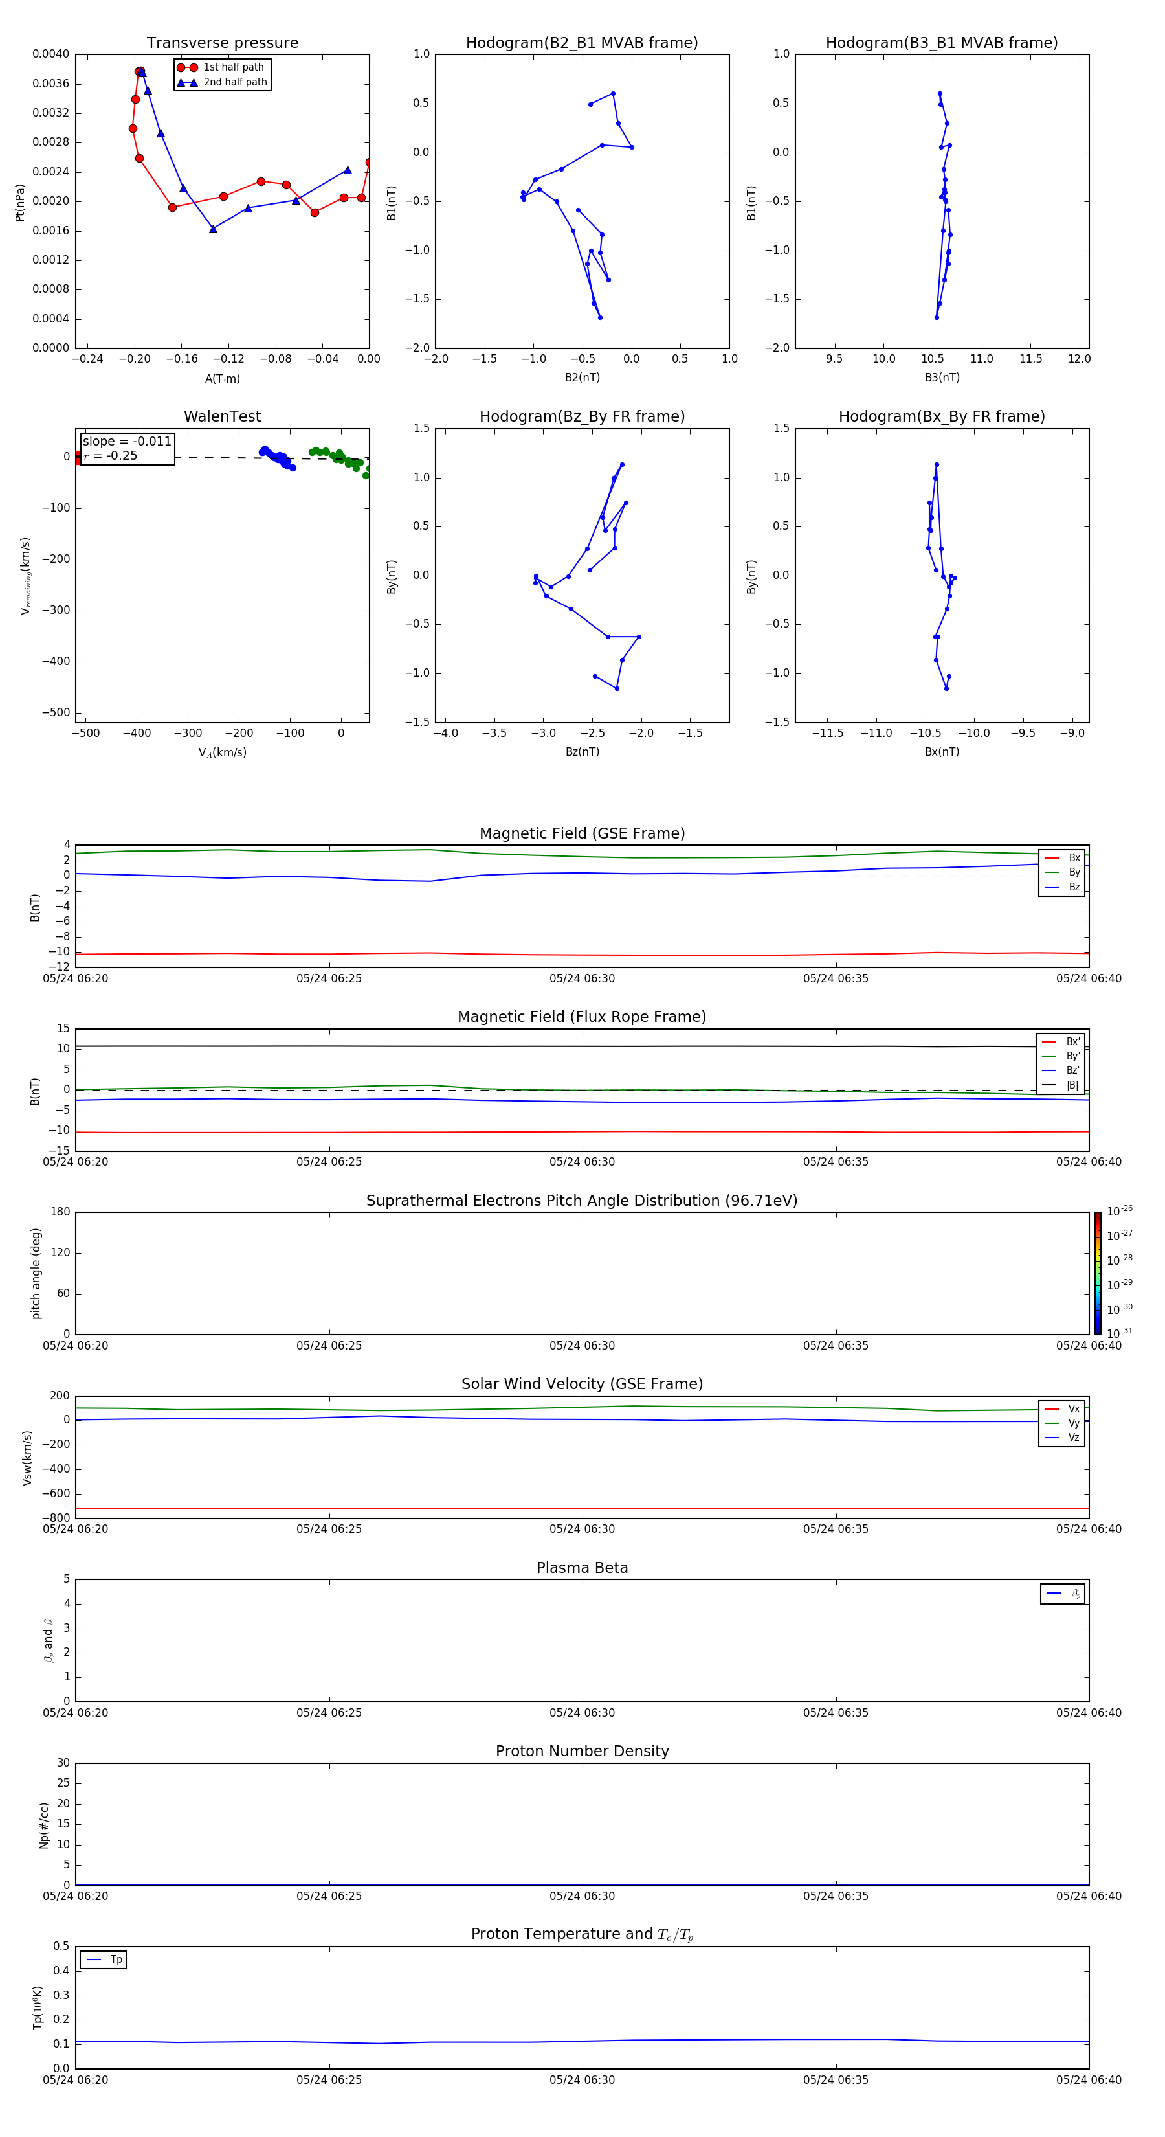
Task: Click the "Suprathermal Electrons Pitch Angle Distribution" title
Action: (x=582, y=1201)
